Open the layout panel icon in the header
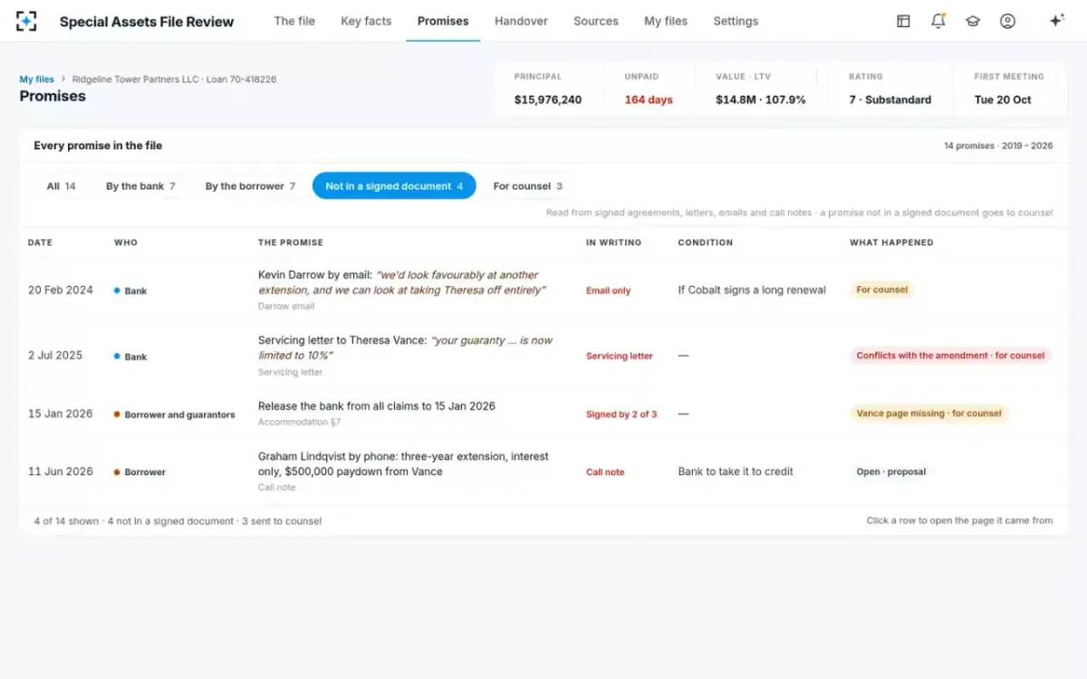 pos(903,21)
